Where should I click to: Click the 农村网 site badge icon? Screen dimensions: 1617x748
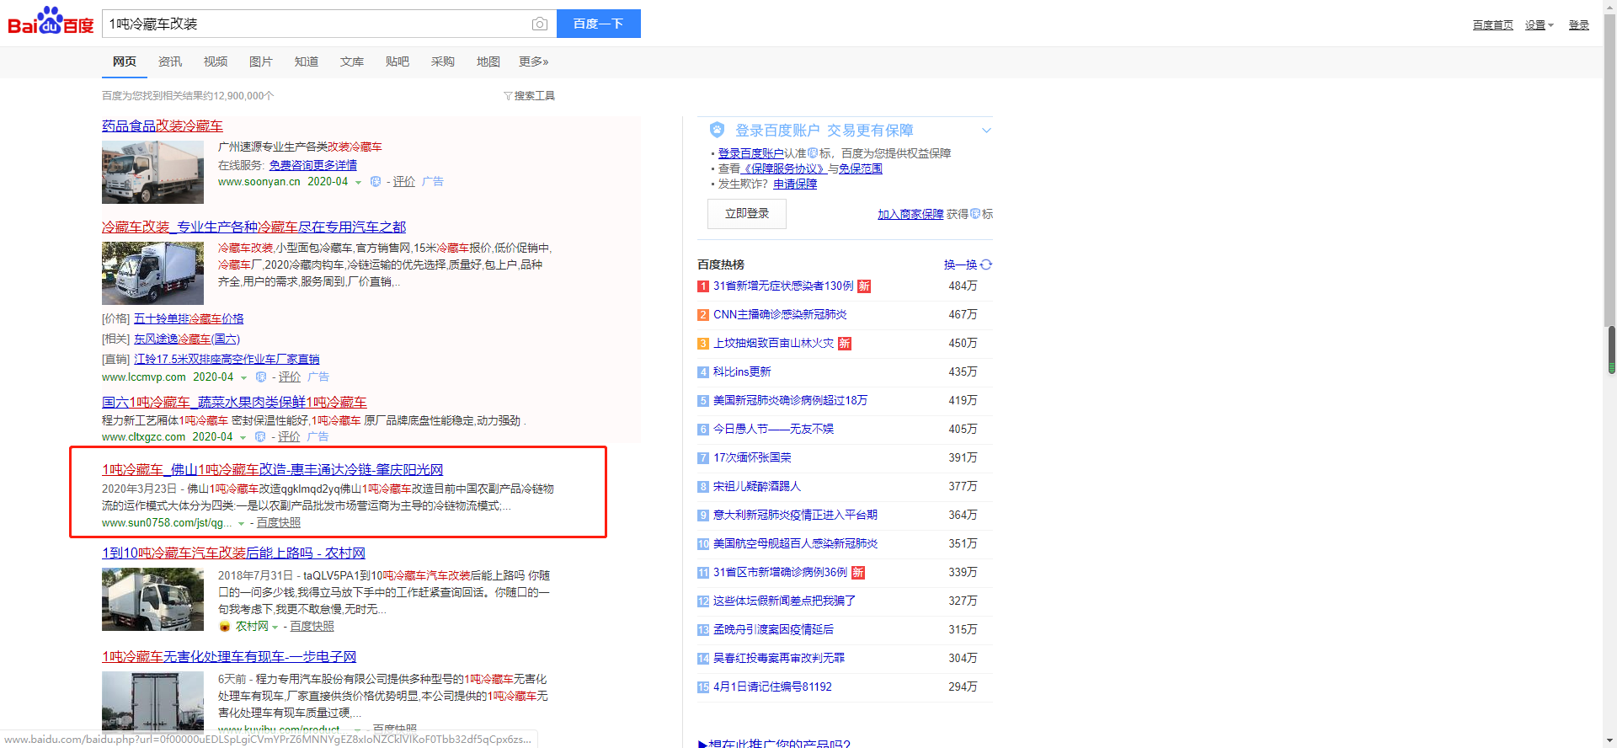tap(224, 627)
